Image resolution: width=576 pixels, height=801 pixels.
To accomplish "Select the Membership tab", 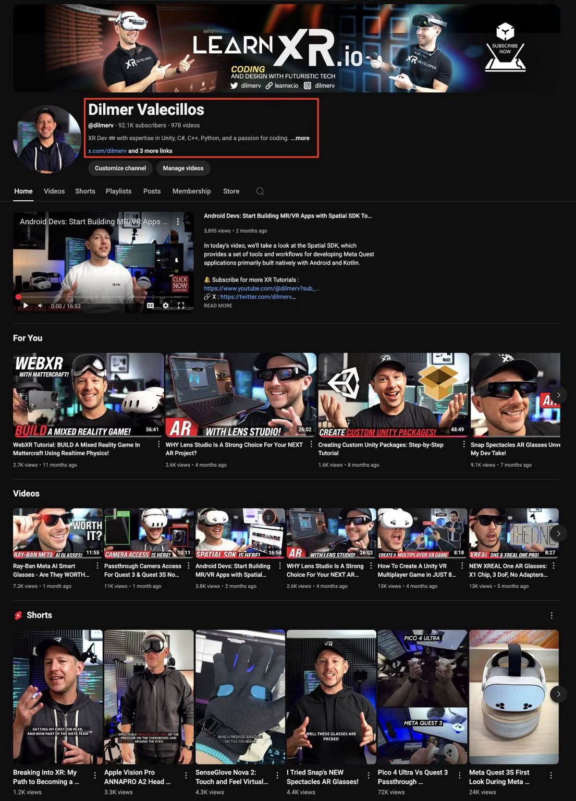I will (x=191, y=191).
